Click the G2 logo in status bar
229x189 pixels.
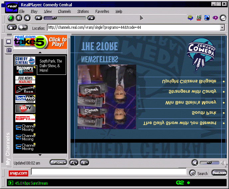coord(180,183)
